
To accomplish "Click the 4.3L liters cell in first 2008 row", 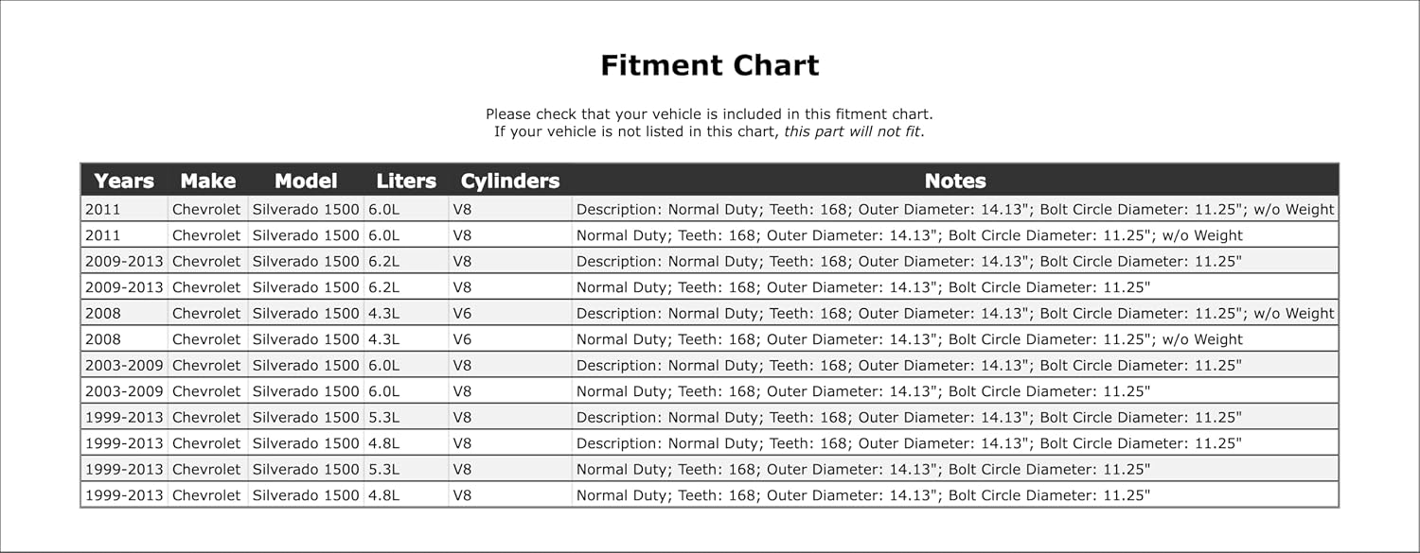I will pos(406,313).
